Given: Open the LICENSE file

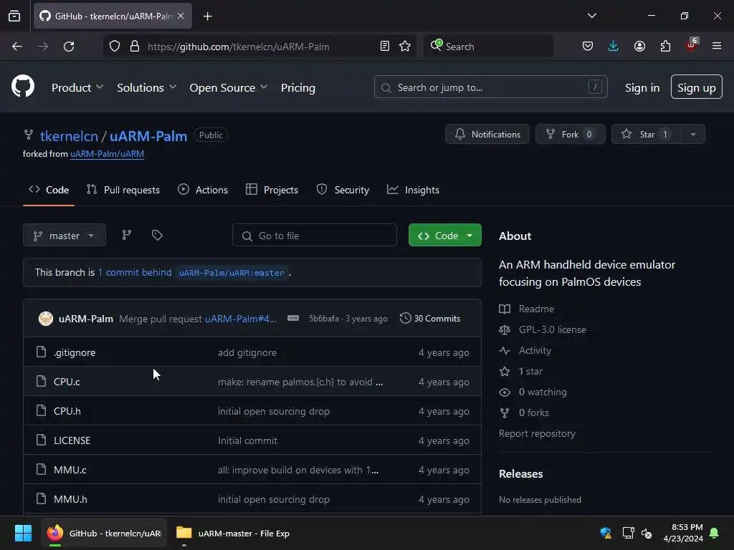Looking at the screenshot, I should 72,440.
